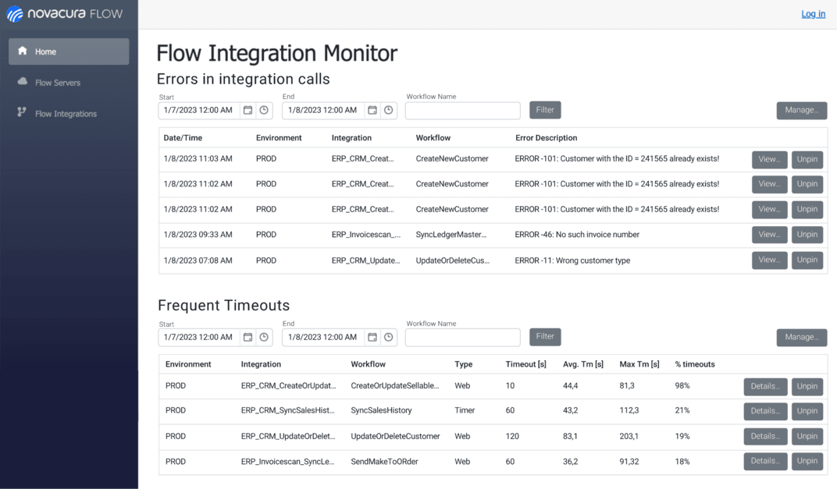Image resolution: width=837 pixels, height=489 pixels.
Task: Open calendar picker for Timeouts End date
Action: click(372, 337)
